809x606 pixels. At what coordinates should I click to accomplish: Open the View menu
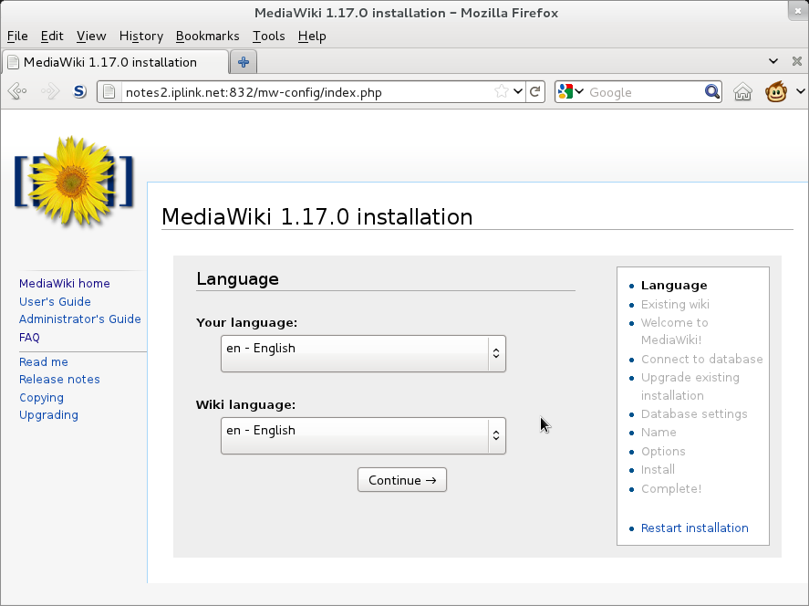(x=91, y=37)
